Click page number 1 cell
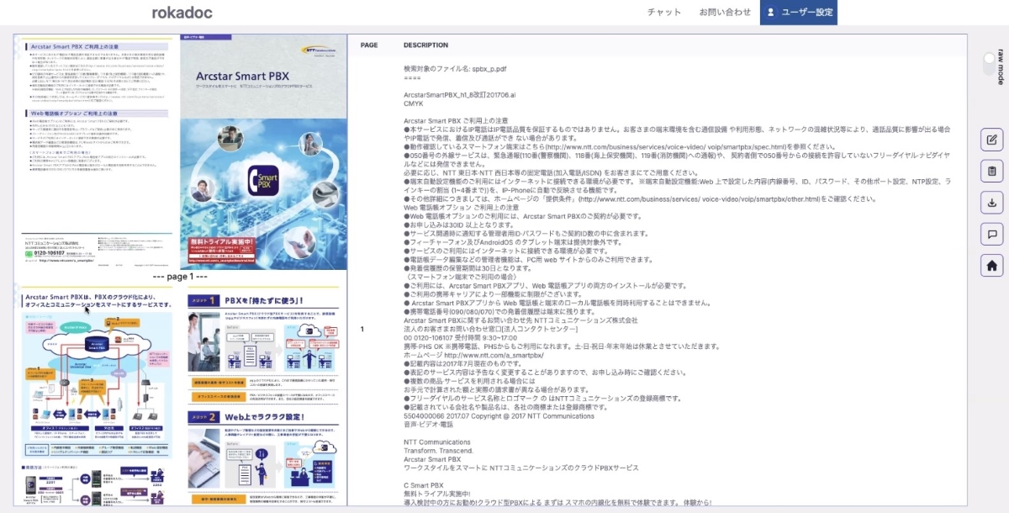Image resolution: width=1009 pixels, height=513 pixels. point(362,329)
